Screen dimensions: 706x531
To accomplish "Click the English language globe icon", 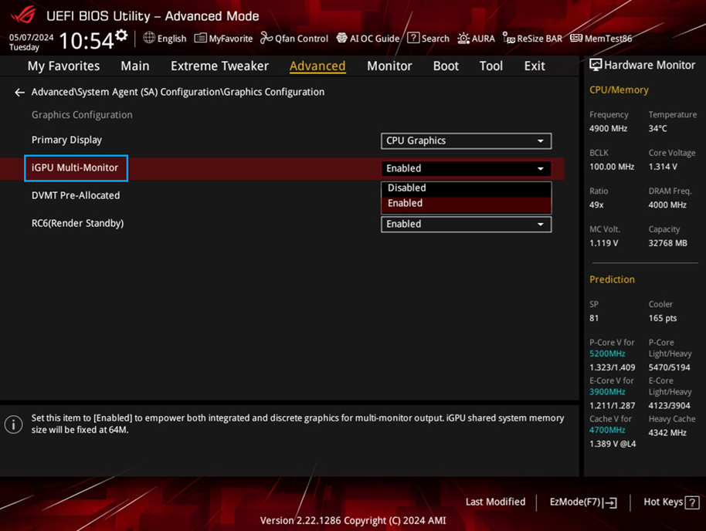I will pyautogui.click(x=149, y=38).
